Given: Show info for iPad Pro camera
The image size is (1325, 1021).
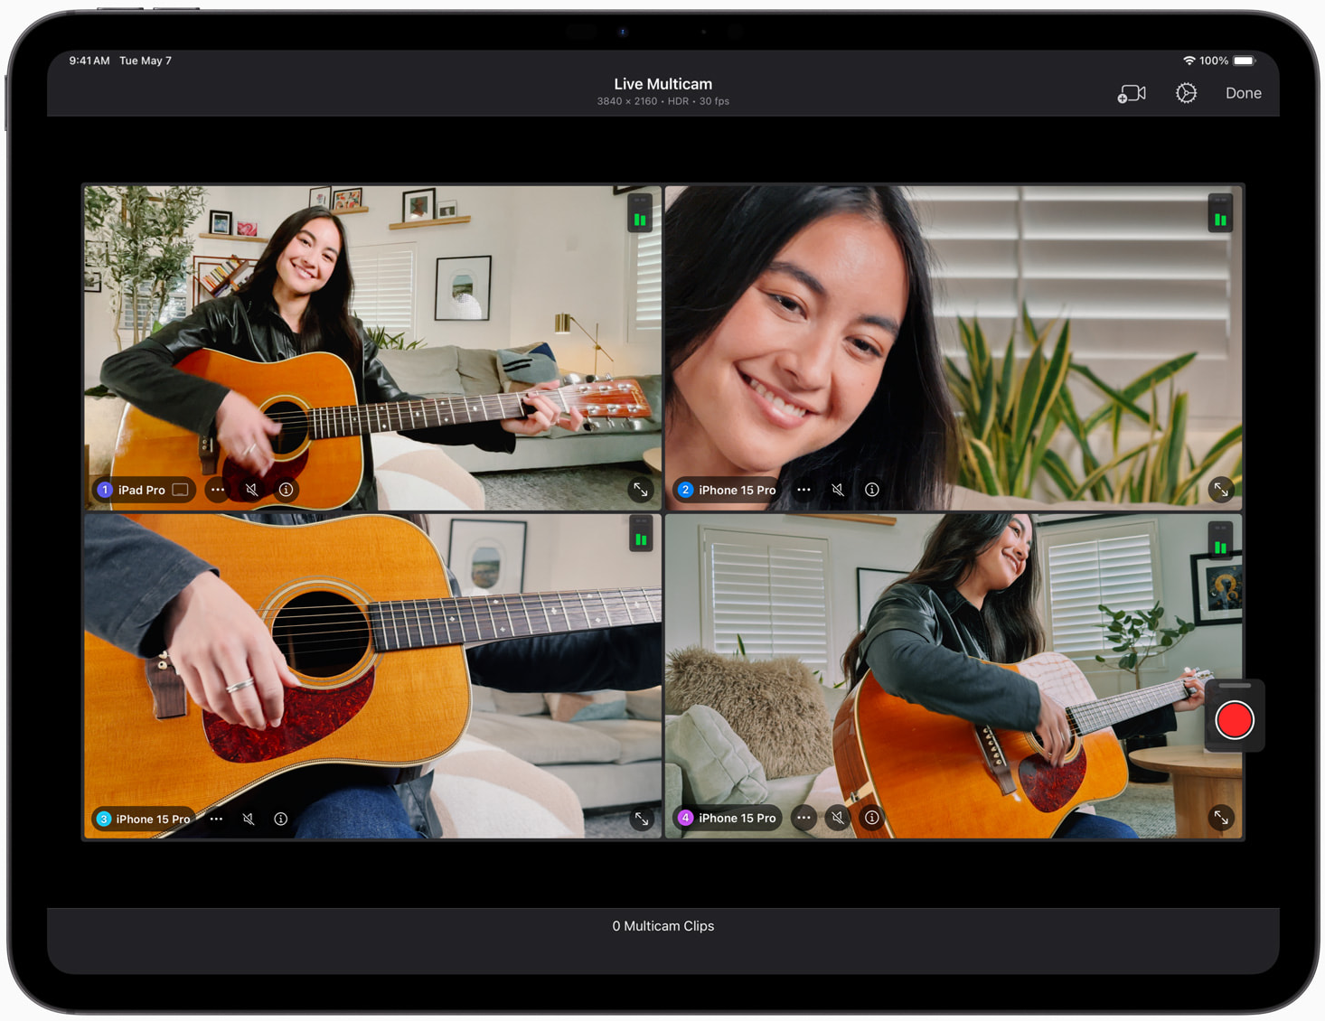Looking at the screenshot, I should [286, 490].
